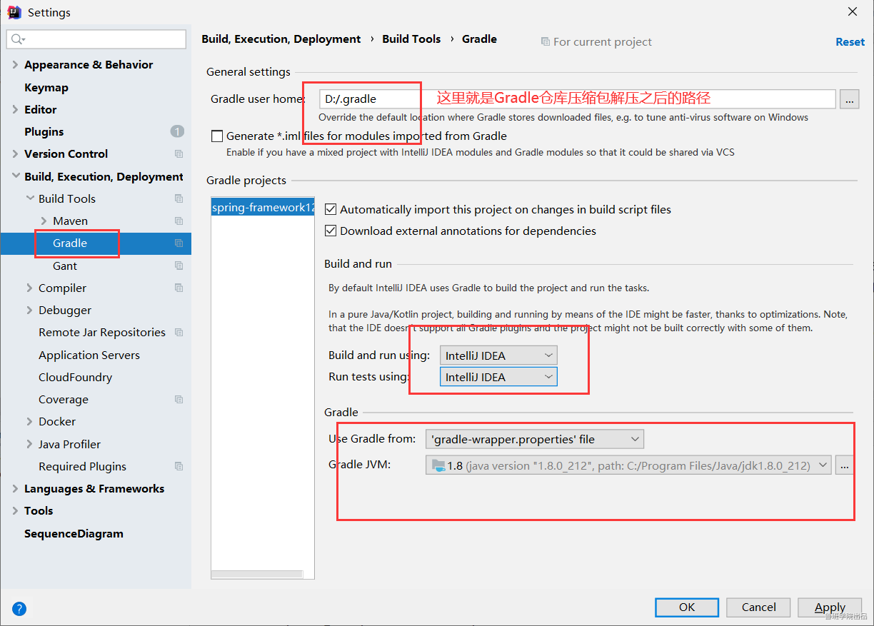Viewport: 874px width, 626px height.
Task: Click the Cancel button
Action: pyautogui.click(x=758, y=607)
